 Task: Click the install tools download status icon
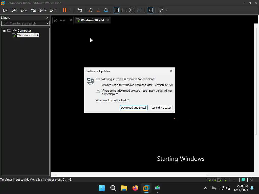[251, 180]
